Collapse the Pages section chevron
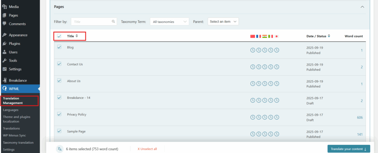378x153 pixels. pyautogui.click(x=362, y=7)
